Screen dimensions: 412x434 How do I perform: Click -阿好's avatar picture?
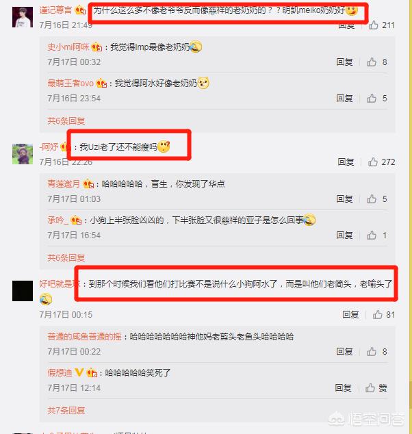pyautogui.click(x=23, y=154)
